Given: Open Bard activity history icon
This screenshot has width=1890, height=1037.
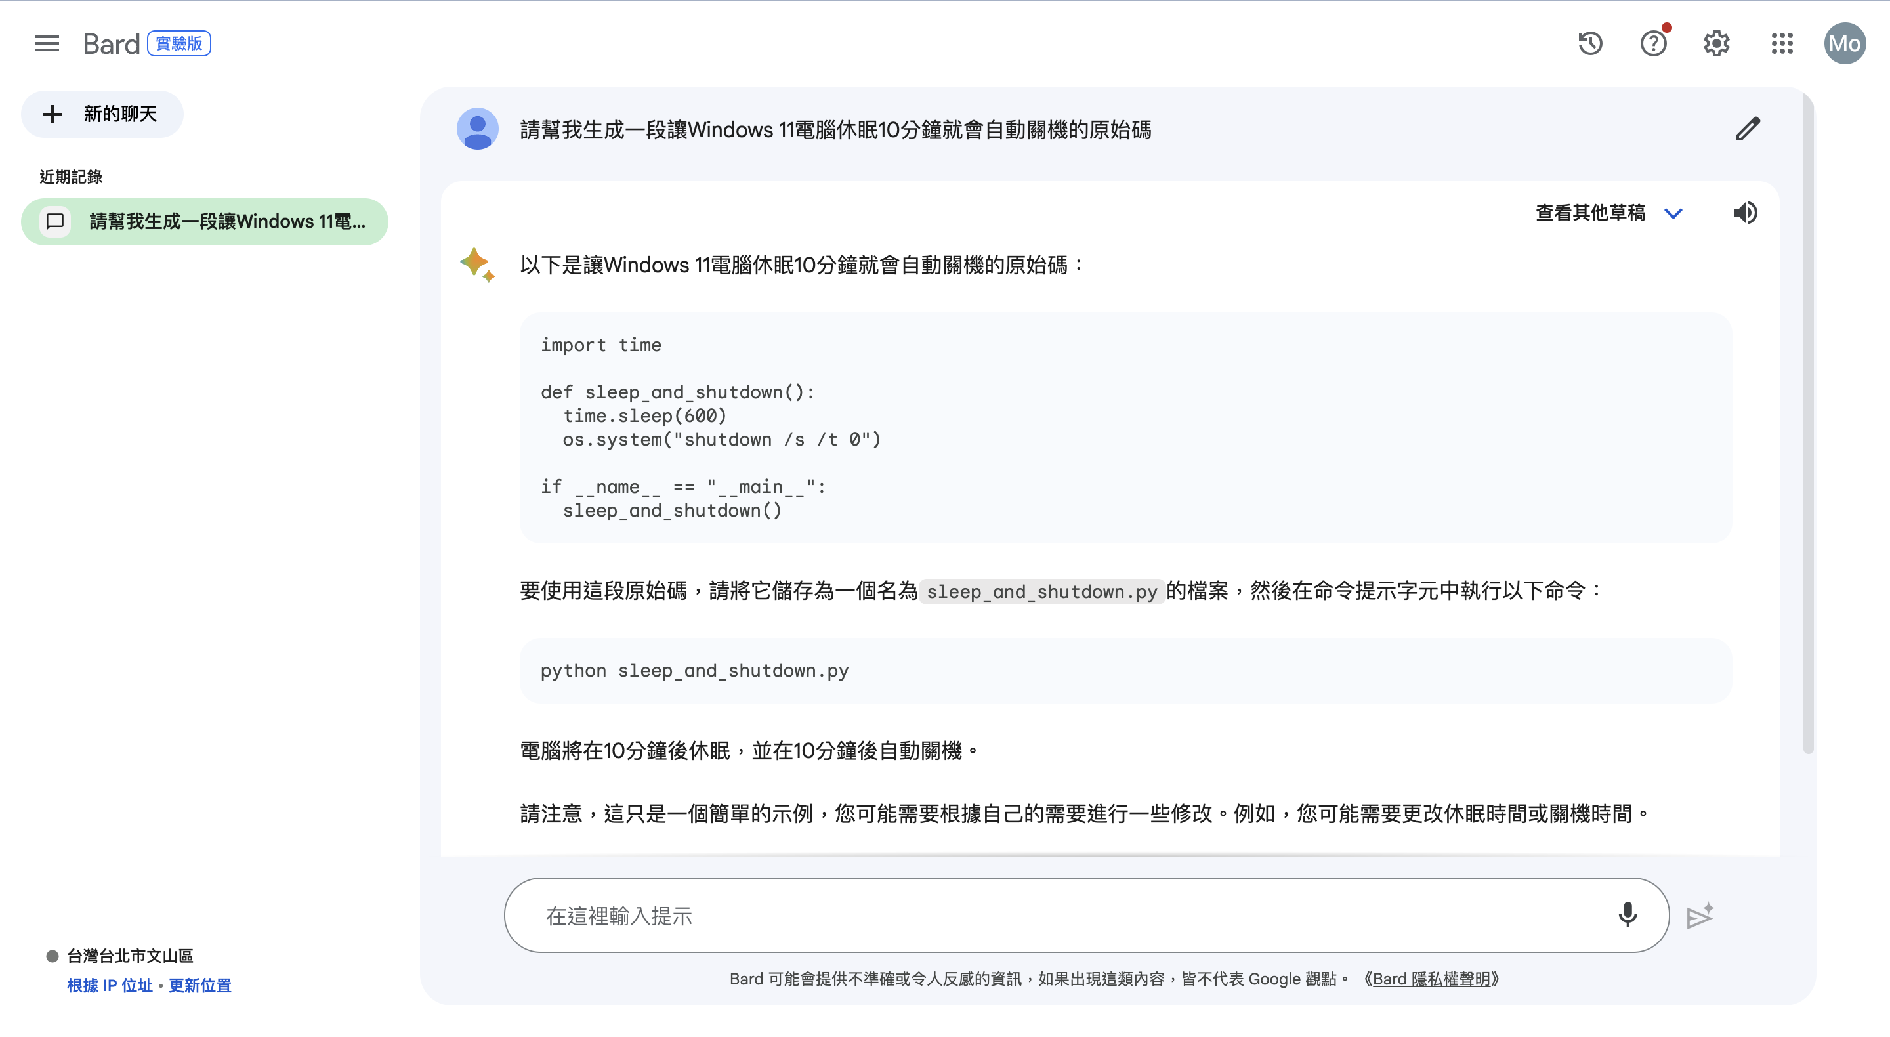Looking at the screenshot, I should [1589, 43].
